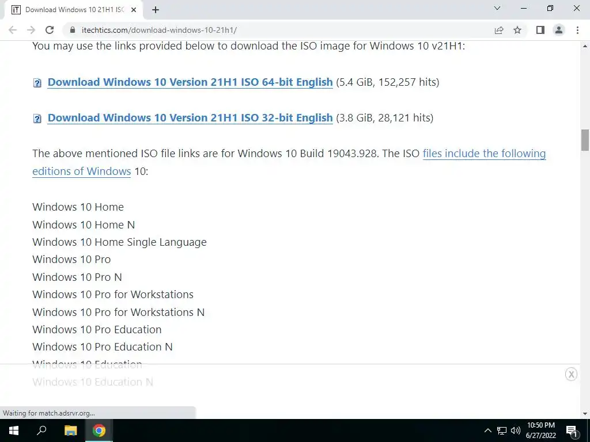Open 'files include the following' link
Image resolution: width=590 pixels, height=442 pixels.
coord(484,153)
